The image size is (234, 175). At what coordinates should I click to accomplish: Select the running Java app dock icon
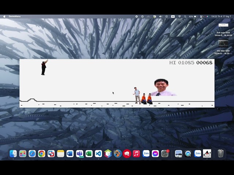point(207,154)
